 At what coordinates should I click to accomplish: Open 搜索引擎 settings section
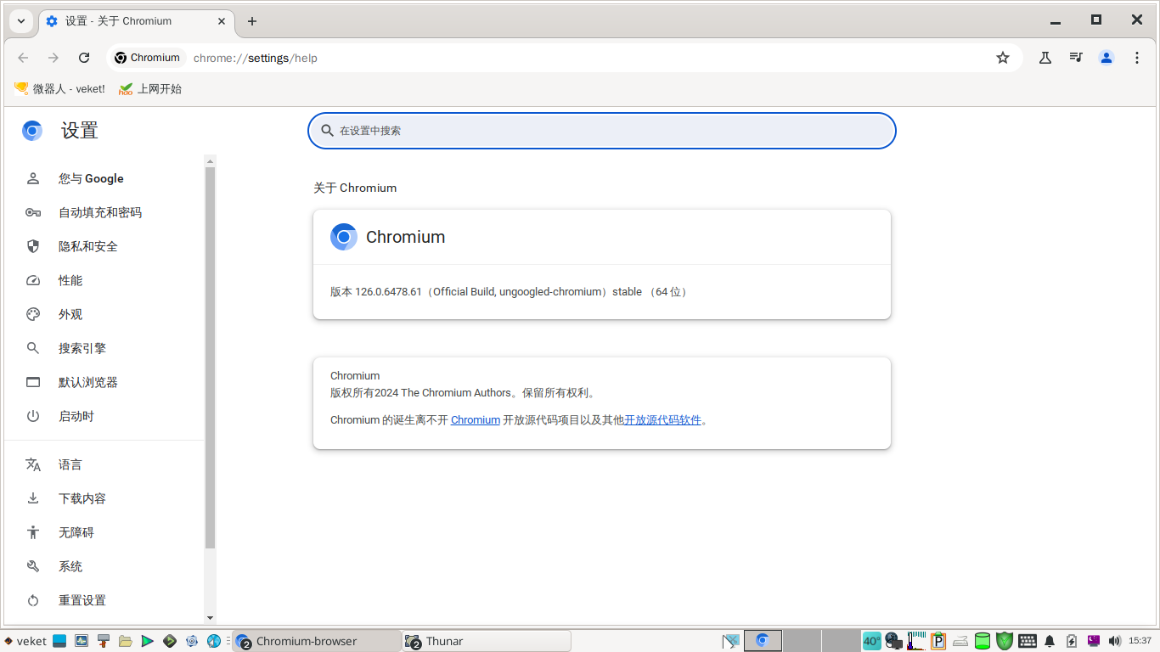104,348
